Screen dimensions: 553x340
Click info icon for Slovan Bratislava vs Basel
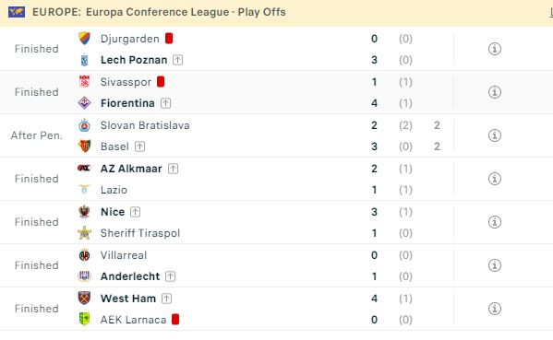(x=495, y=135)
